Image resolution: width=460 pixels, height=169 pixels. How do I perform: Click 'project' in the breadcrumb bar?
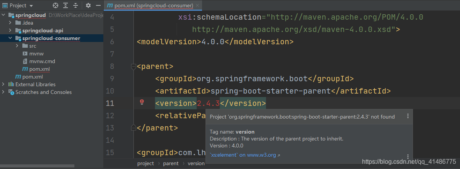pyautogui.click(x=145, y=164)
